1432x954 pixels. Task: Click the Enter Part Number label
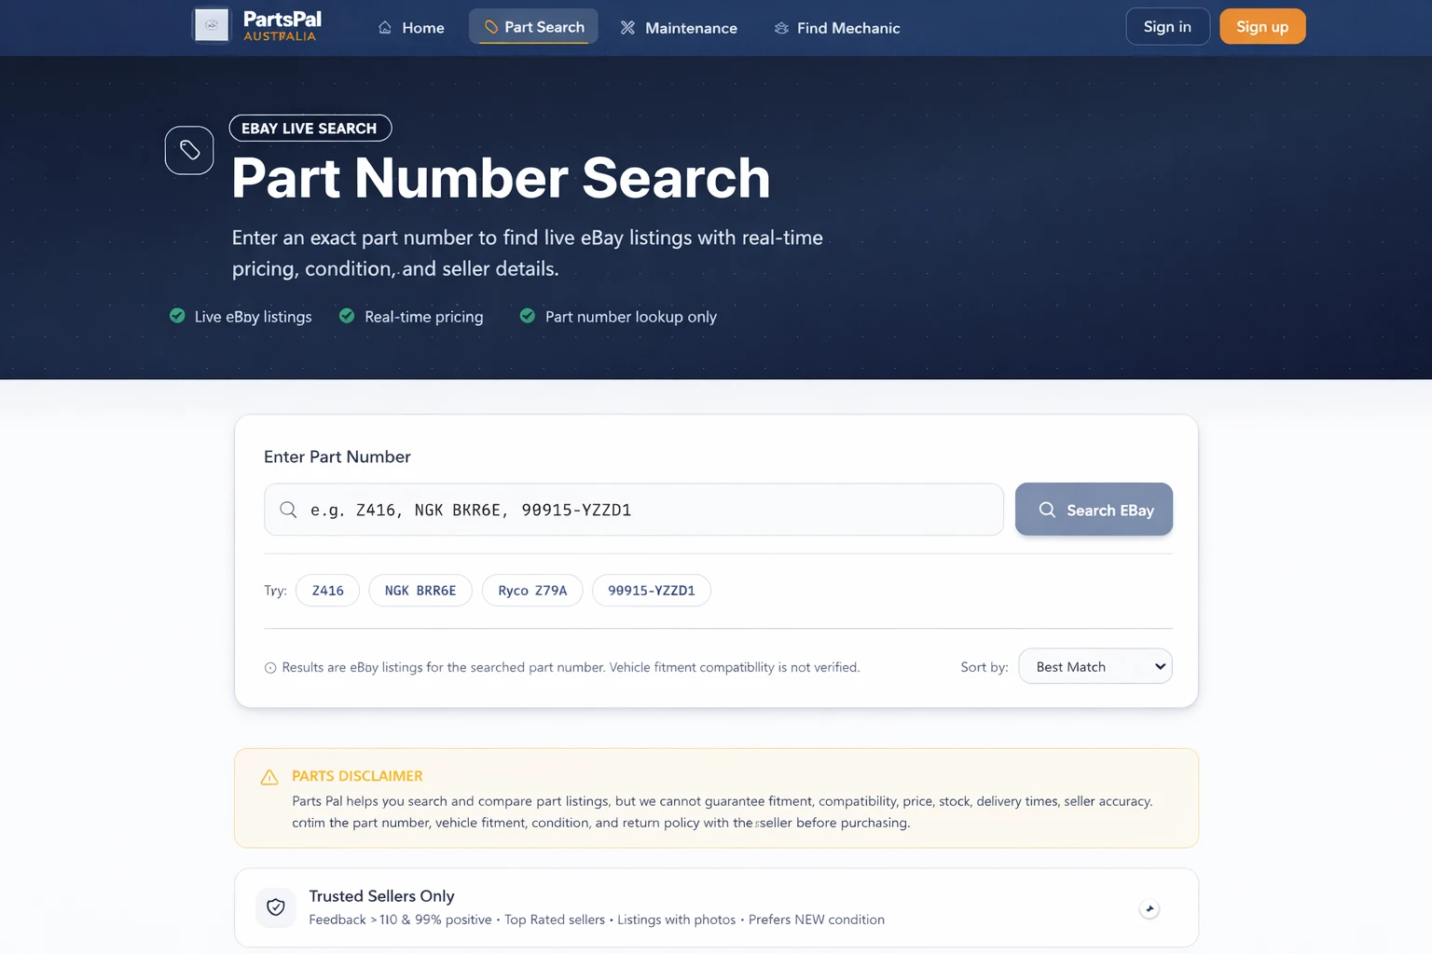pos(337,457)
